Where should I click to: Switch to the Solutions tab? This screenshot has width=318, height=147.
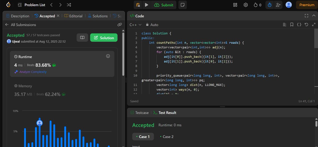[98, 16]
